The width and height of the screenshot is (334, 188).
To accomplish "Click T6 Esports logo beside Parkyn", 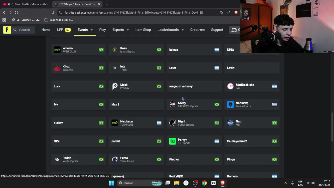I will [173, 141].
